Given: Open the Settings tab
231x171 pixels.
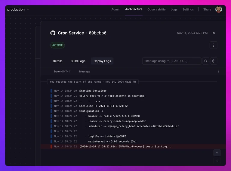Looking at the screenshot, I should click(188, 9).
